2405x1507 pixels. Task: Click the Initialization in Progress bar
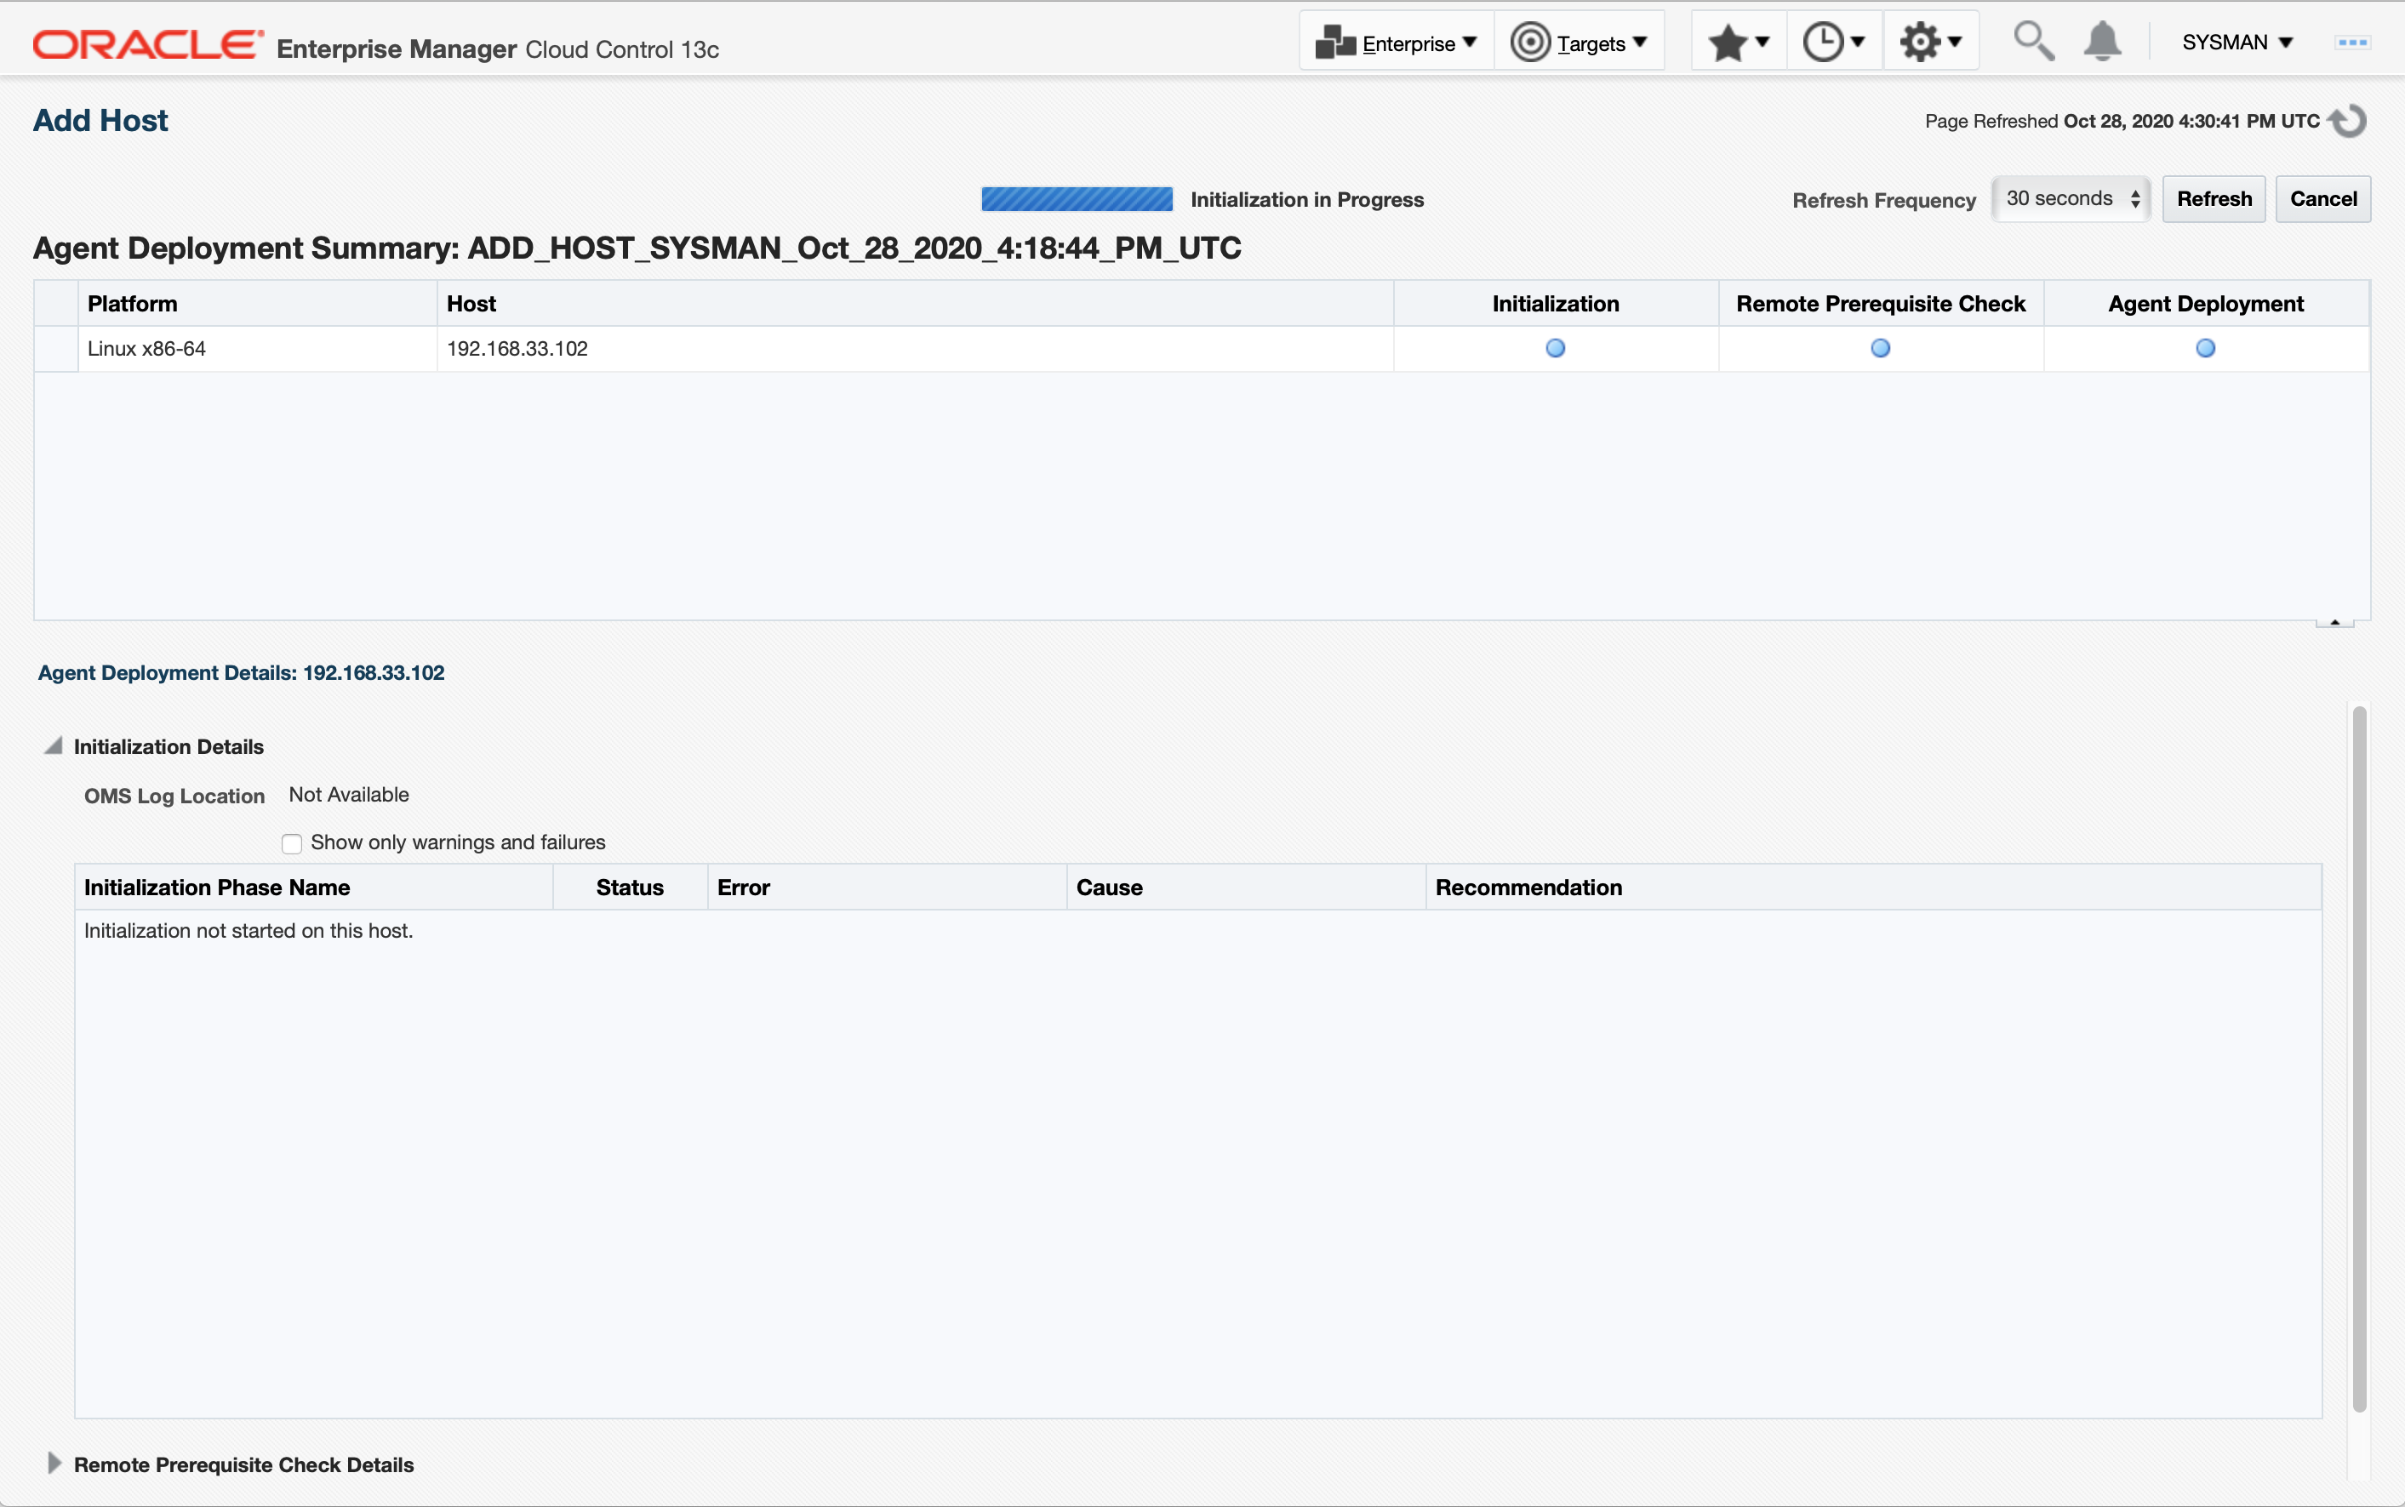tap(1077, 199)
